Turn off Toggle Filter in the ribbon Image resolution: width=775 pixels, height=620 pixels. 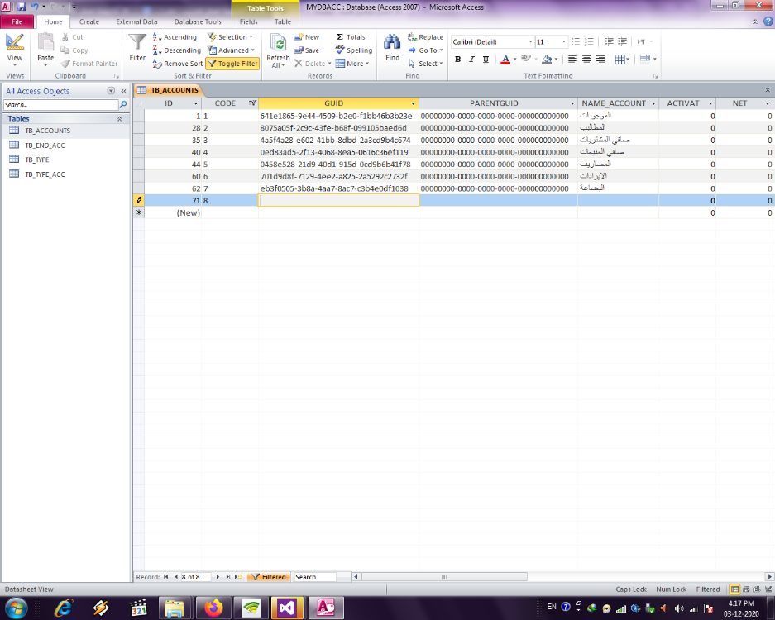(x=232, y=64)
